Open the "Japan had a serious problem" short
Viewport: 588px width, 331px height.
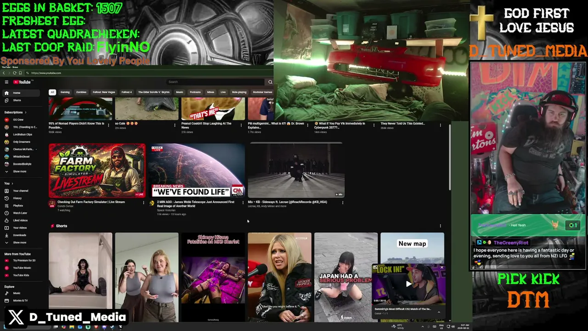coord(346,277)
